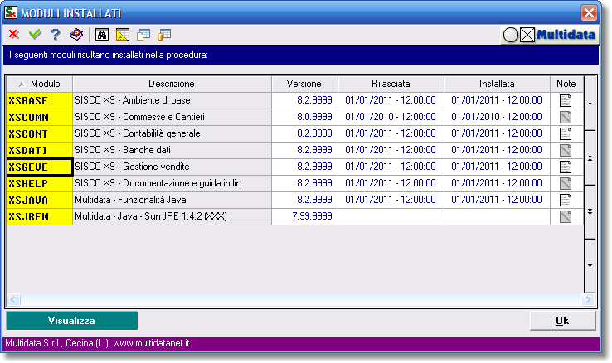
Task: Open help with the blue question mark
Action: 56,35
